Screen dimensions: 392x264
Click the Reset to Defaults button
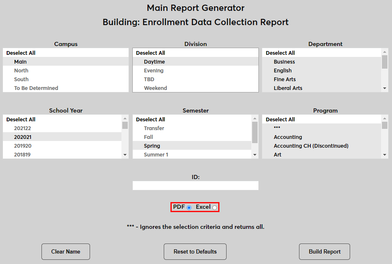[195, 251]
